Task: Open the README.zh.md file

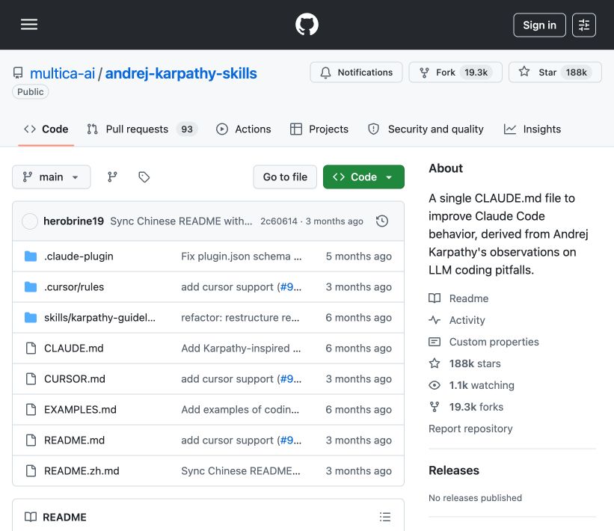Action: click(x=82, y=471)
